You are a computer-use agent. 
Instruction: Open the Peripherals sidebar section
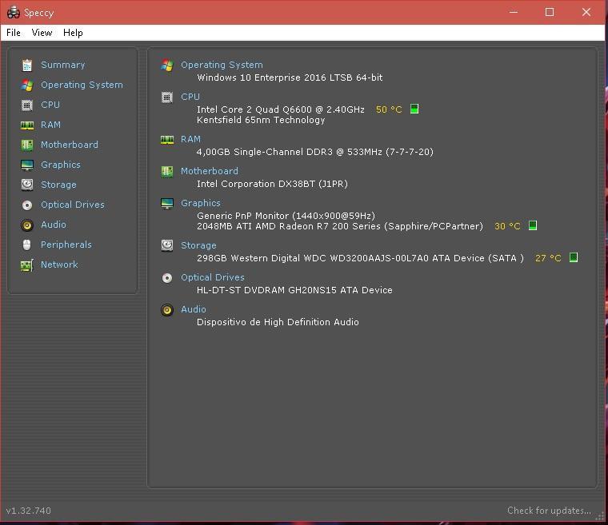[x=66, y=245]
